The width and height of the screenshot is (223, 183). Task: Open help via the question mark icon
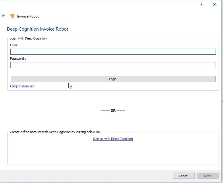[x=201, y=4]
